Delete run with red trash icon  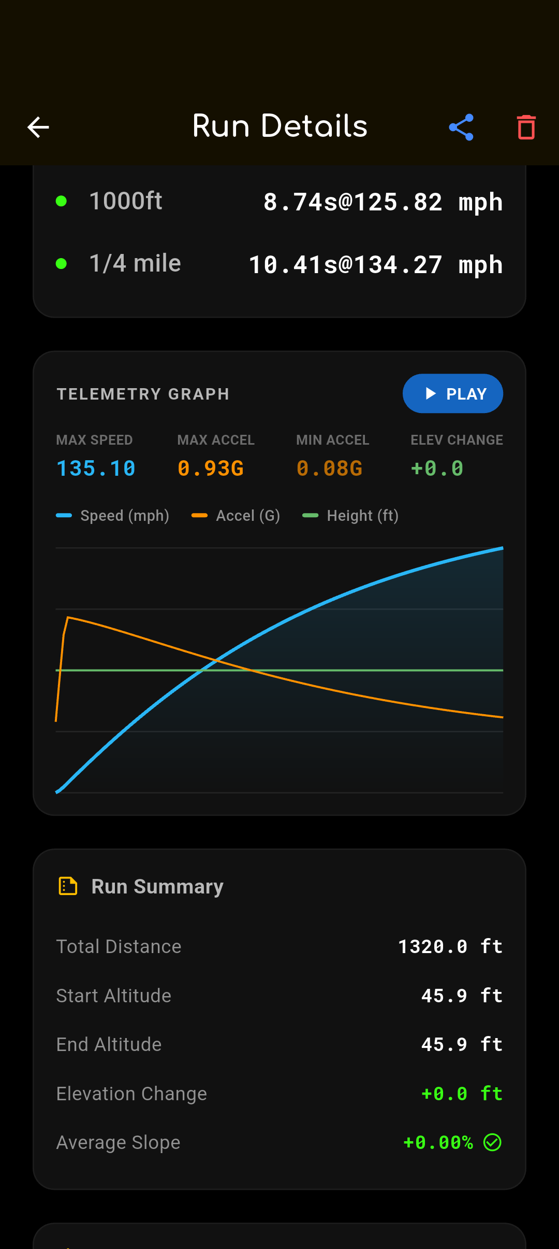pos(526,127)
